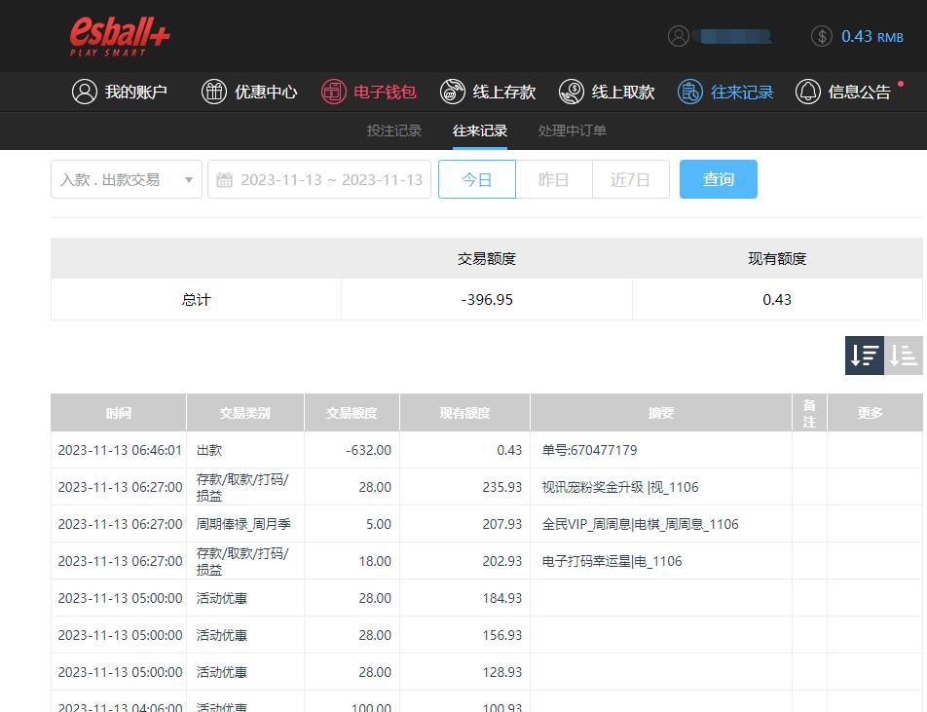Click balance value 202.93

(x=501, y=561)
